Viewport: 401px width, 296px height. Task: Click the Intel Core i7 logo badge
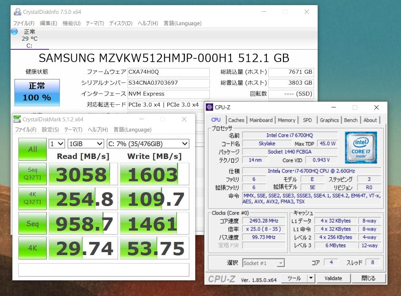(x=360, y=147)
